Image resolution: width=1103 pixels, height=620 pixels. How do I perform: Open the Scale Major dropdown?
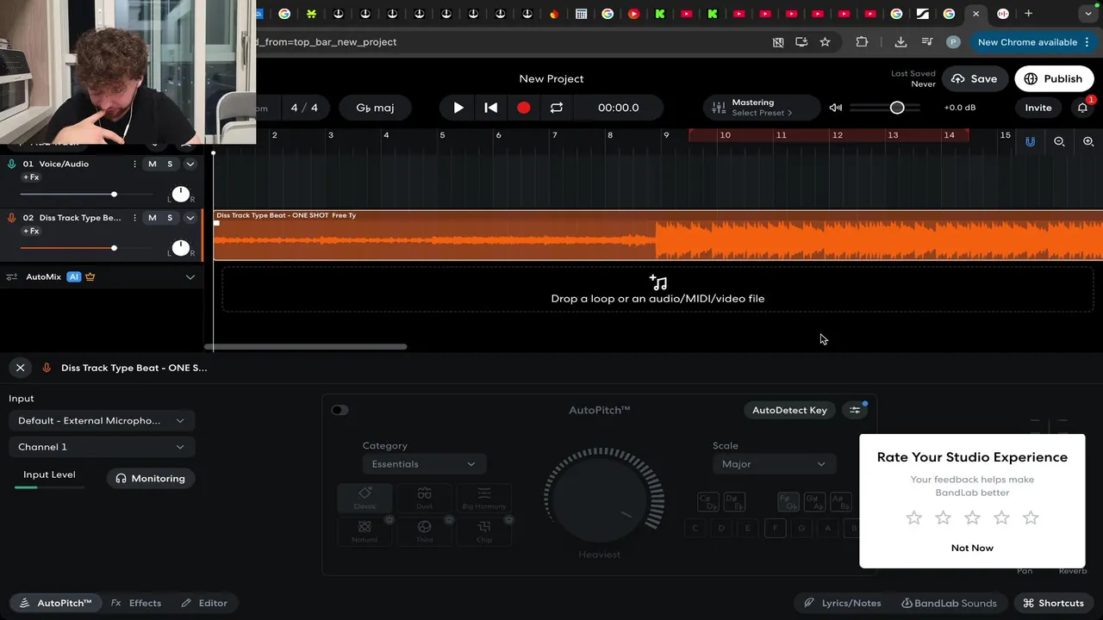point(774,464)
